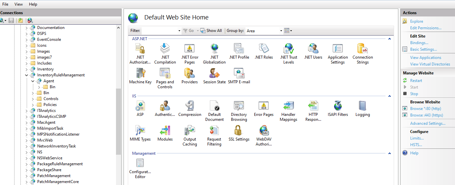Expand the Policies folder node
The width and height of the screenshot is (455, 185).
tap(33, 105)
